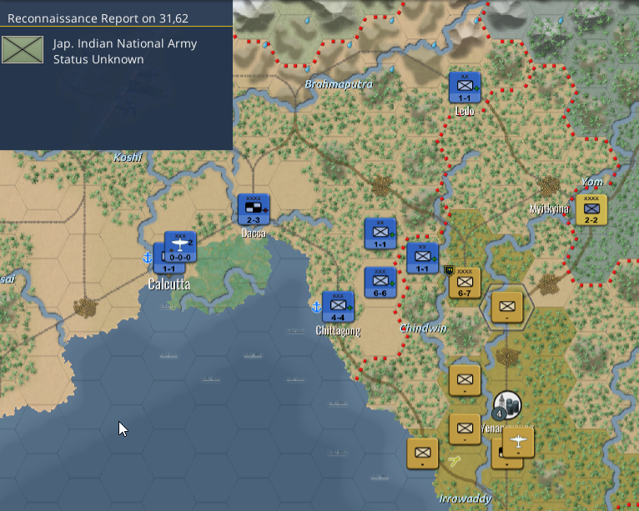The image size is (639, 511).
Task: Click the town icon northeast of Dacca on the road
Action: tap(380, 186)
